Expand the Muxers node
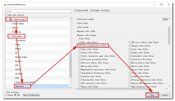Viewport: 175px width, 101px height. pos(10,28)
